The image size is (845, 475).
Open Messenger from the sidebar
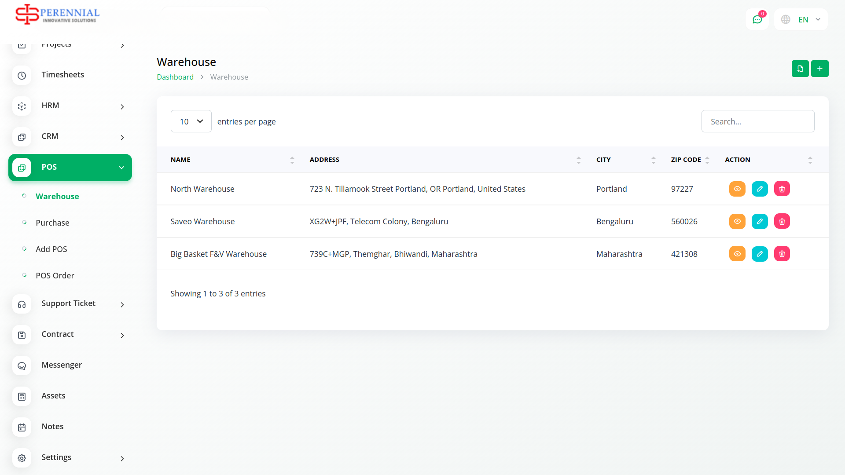click(62, 365)
